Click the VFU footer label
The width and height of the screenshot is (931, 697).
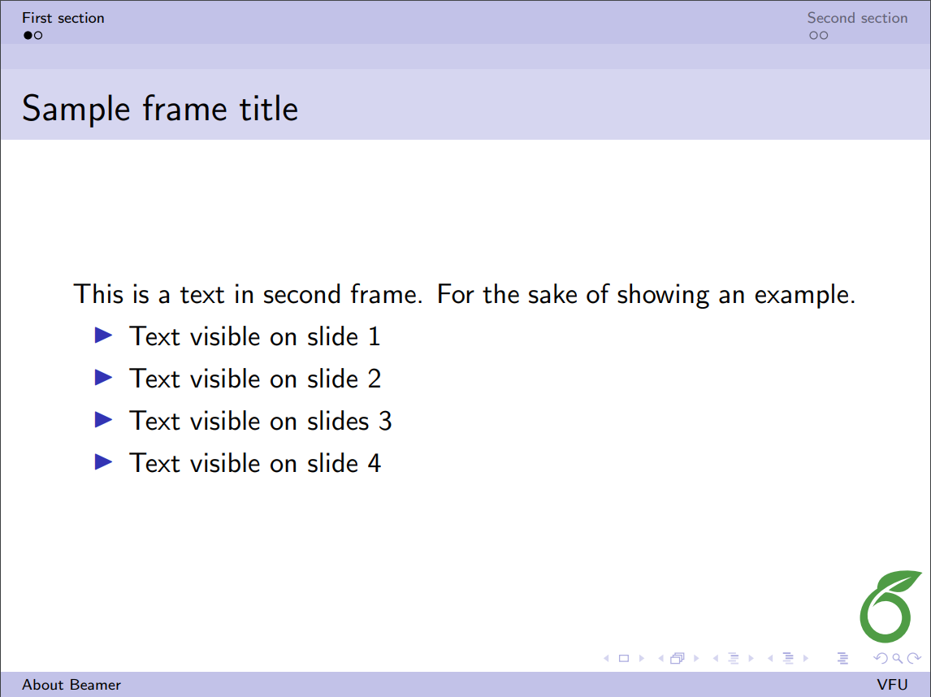[x=892, y=685]
